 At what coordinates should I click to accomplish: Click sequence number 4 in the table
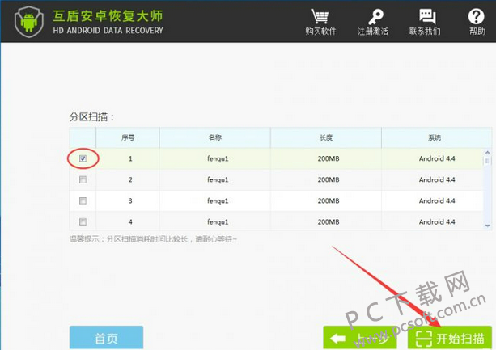click(x=130, y=221)
